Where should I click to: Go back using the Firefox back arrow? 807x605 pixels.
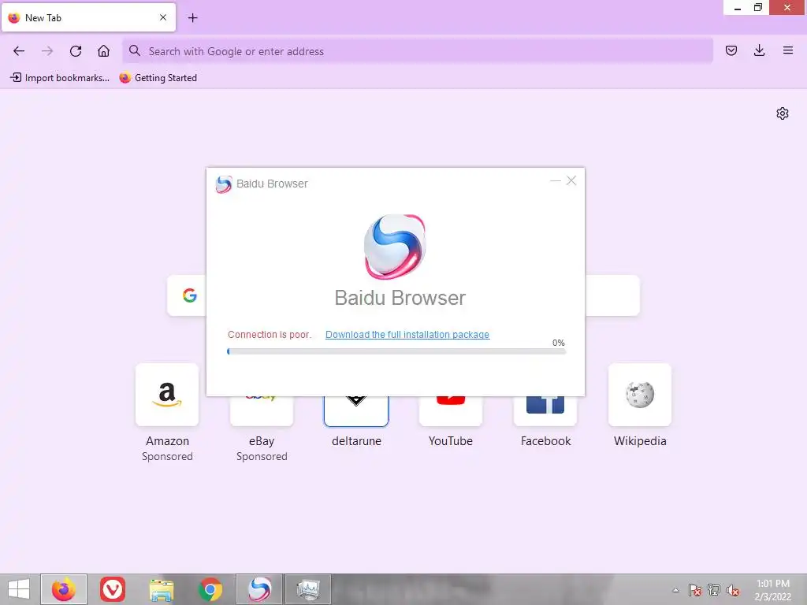19,51
